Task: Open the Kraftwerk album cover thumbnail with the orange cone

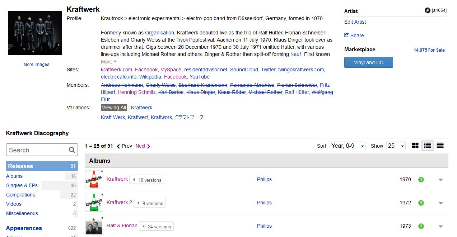Action: [x=94, y=179]
